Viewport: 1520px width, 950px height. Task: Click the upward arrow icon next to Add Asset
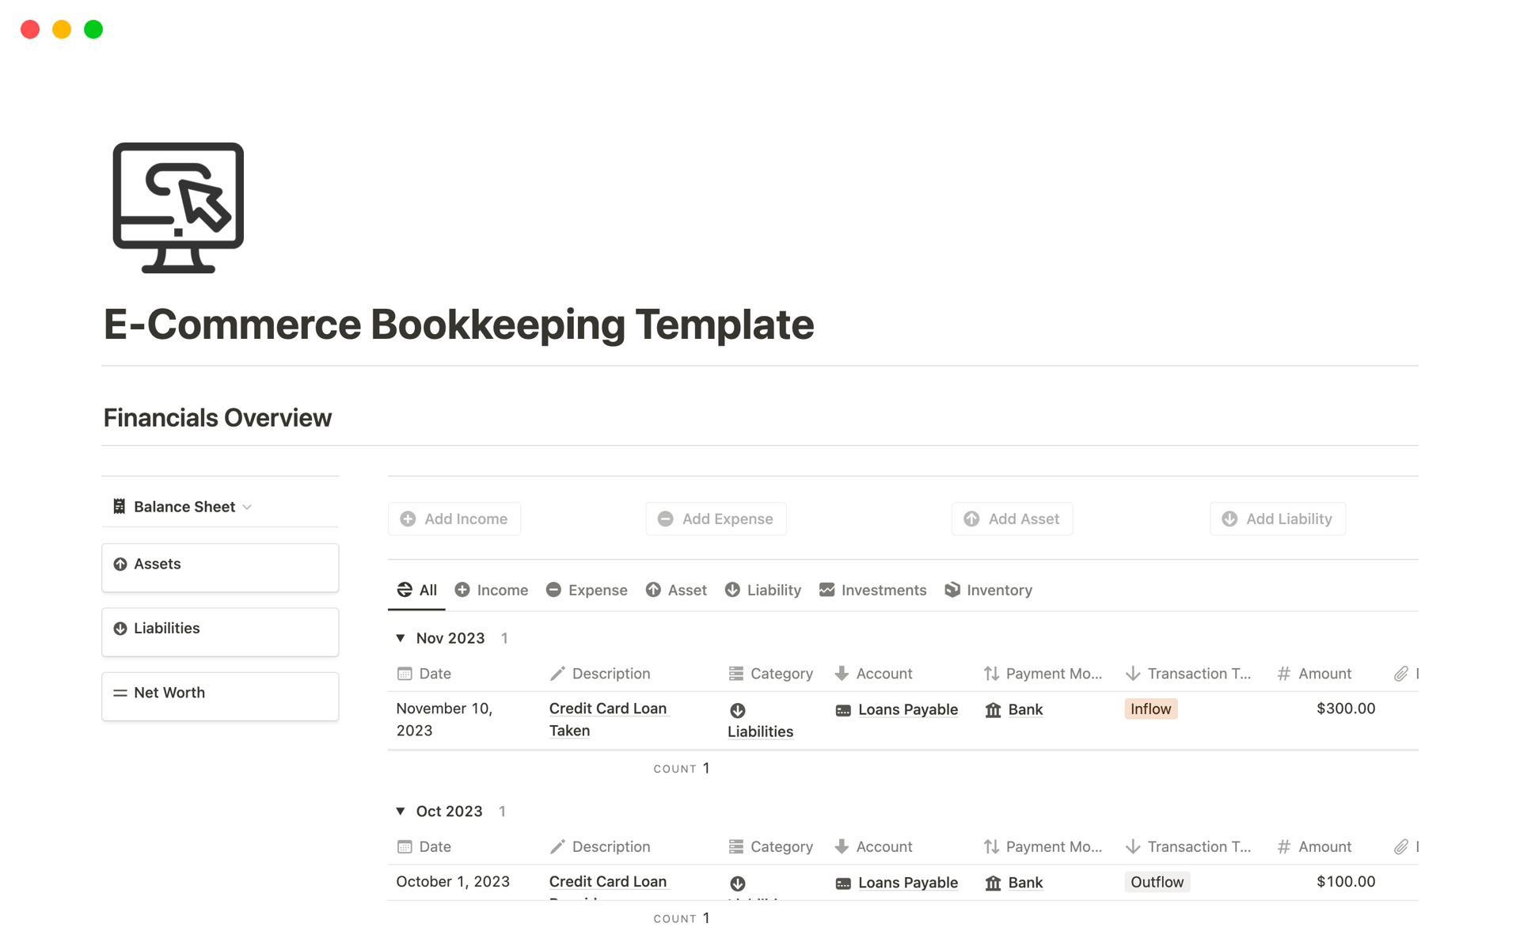(x=971, y=519)
